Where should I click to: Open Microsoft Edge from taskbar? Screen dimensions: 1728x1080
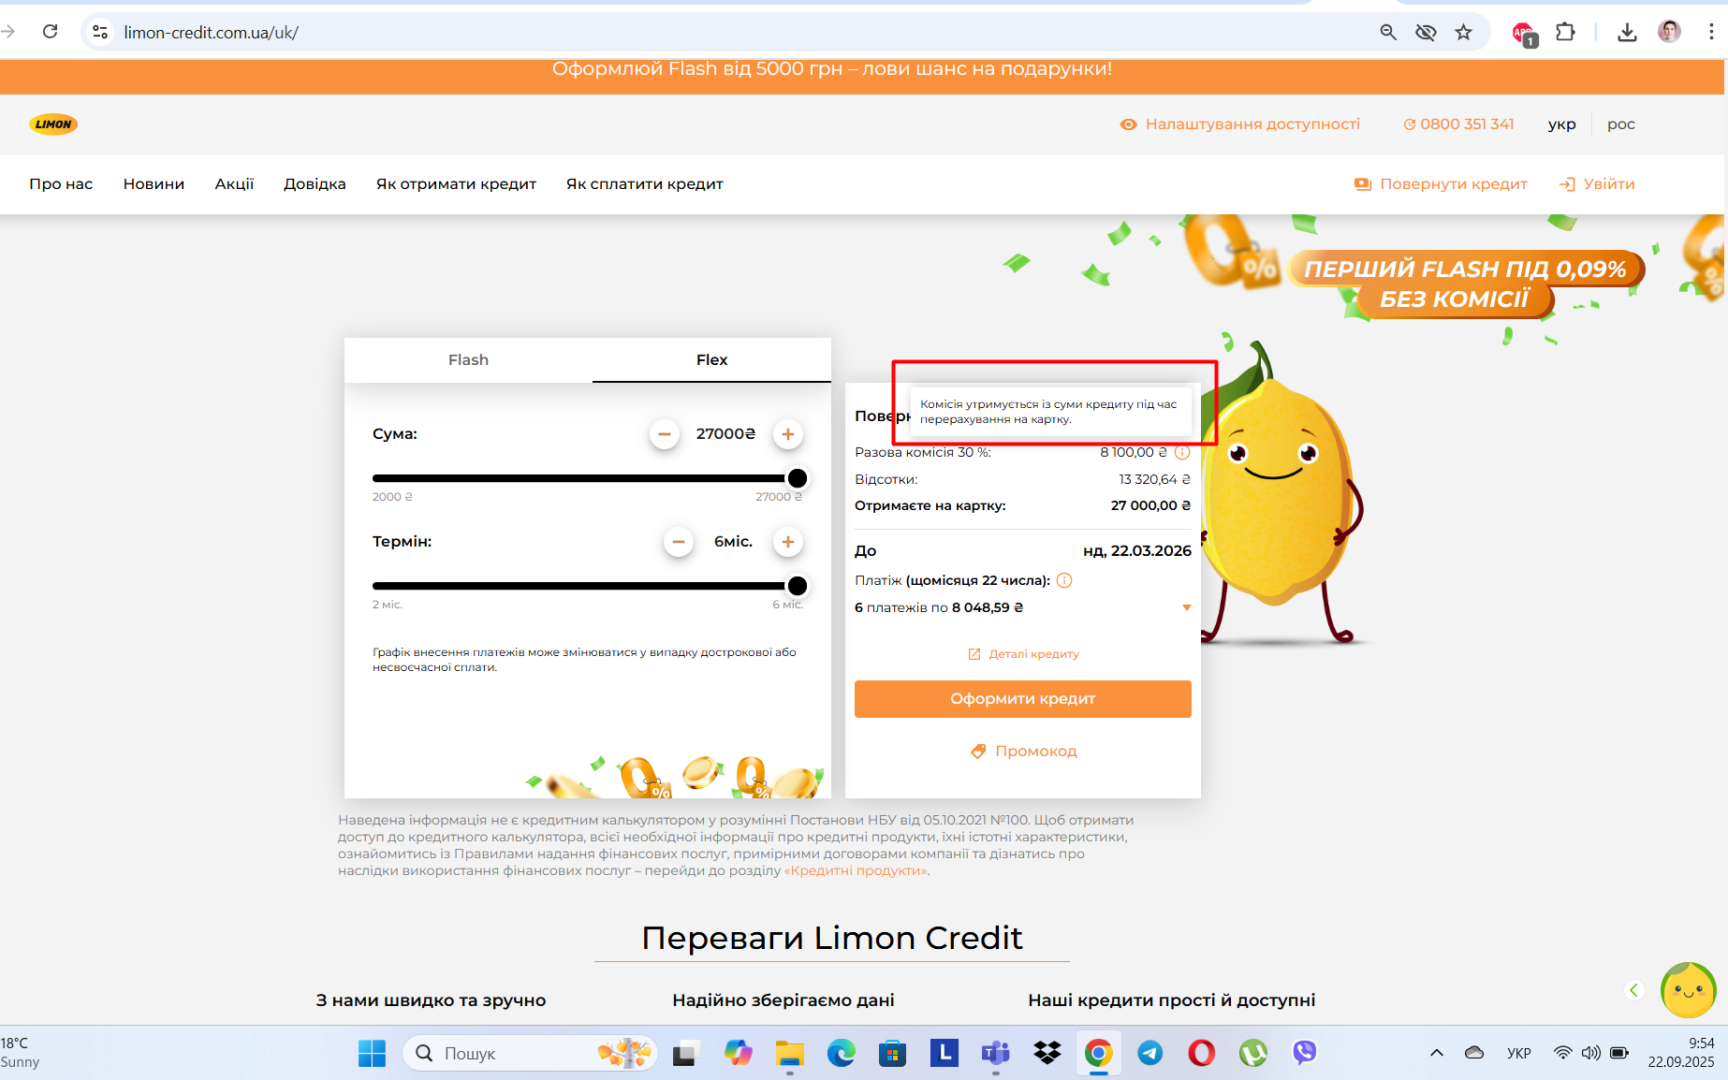point(842,1054)
